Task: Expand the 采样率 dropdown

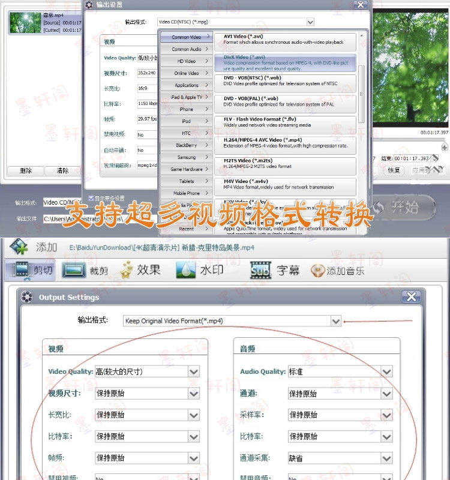Action: [x=386, y=415]
